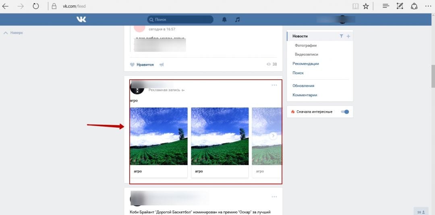Add a news tab with plus icon
The image size is (435, 215).
(348, 36)
